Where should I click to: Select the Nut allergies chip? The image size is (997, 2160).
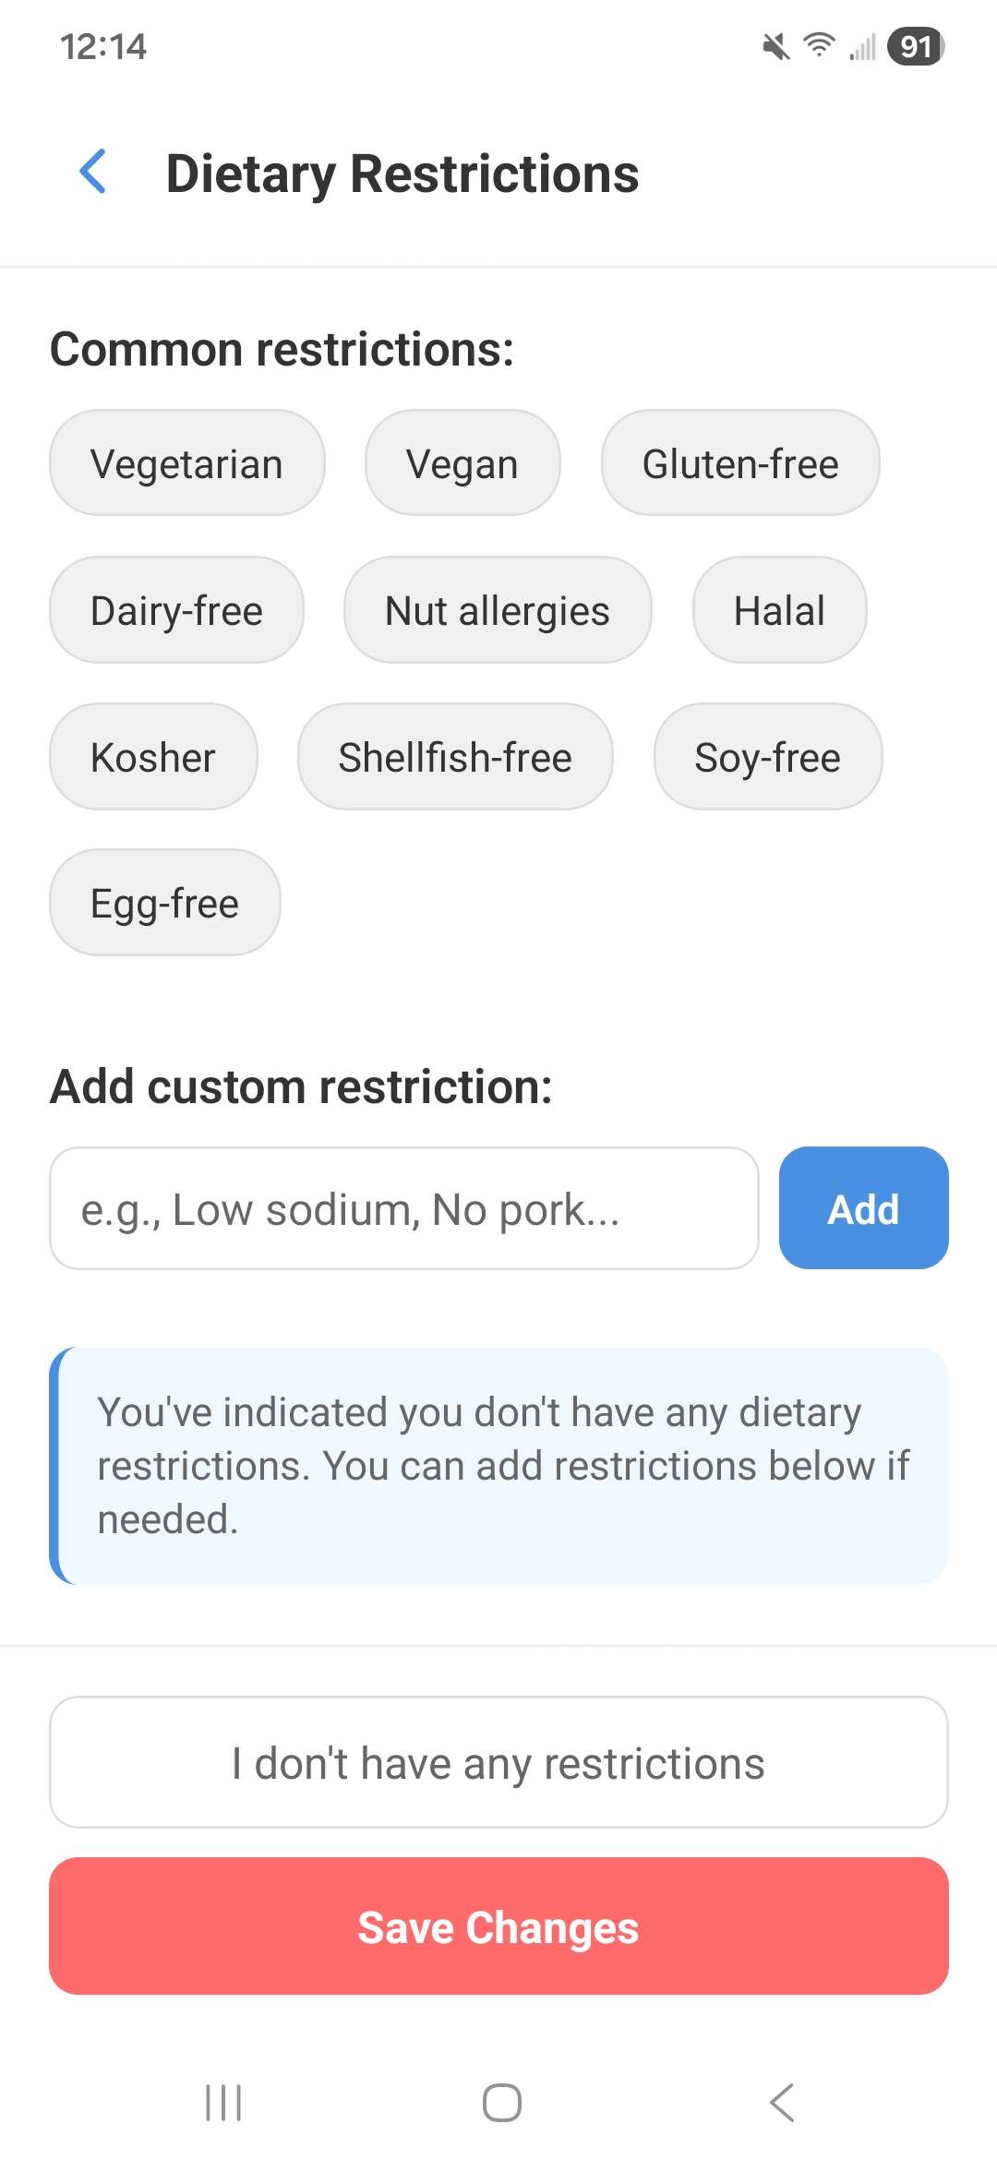[498, 609]
